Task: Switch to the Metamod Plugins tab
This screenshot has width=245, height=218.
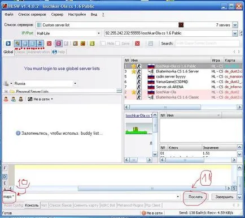Action: (130, 206)
